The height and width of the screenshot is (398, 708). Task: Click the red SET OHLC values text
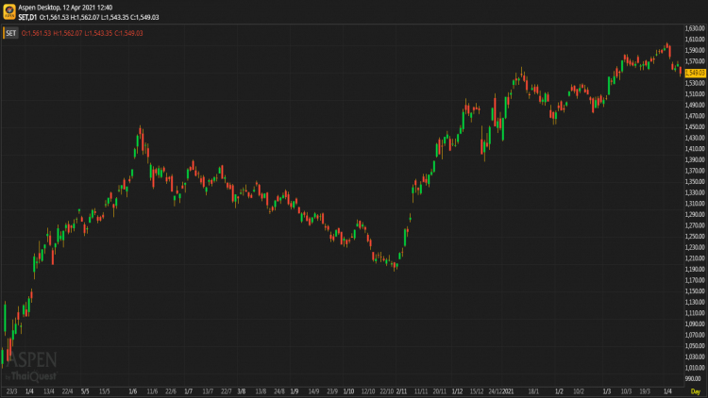[82, 33]
